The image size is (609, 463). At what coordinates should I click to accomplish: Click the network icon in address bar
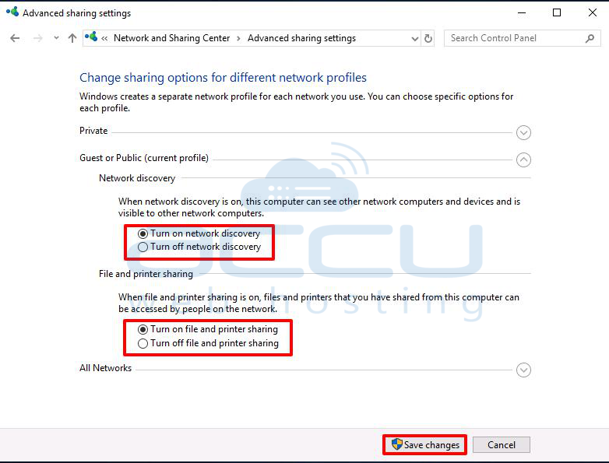coord(91,37)
